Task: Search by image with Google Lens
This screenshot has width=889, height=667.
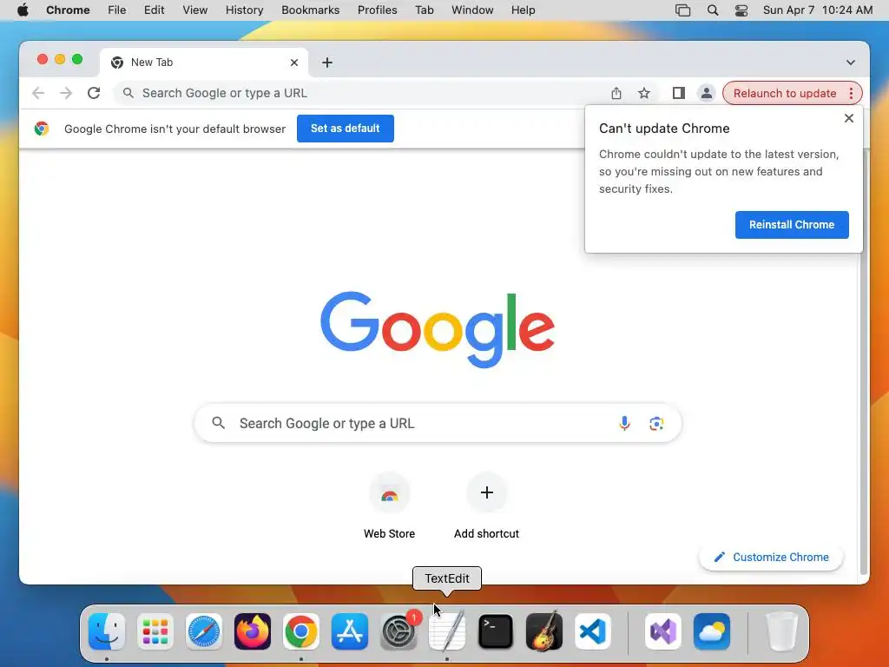Action: click(x=656, y=423)
